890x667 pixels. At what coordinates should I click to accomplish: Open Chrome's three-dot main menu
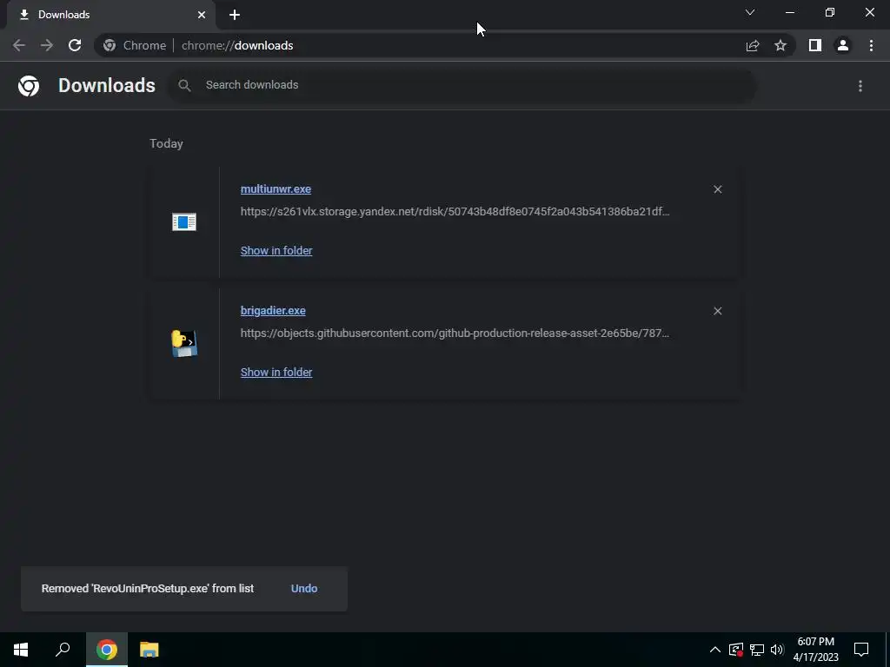point(871,45)
